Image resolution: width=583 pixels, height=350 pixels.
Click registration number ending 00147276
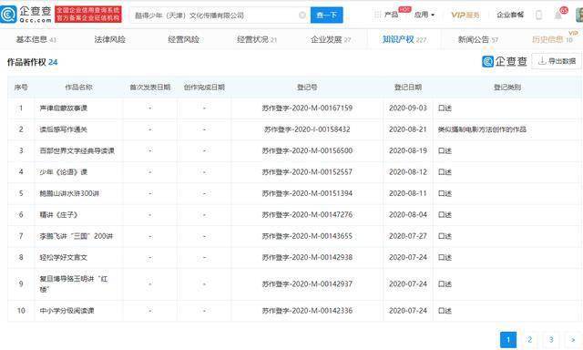(307, 214)
